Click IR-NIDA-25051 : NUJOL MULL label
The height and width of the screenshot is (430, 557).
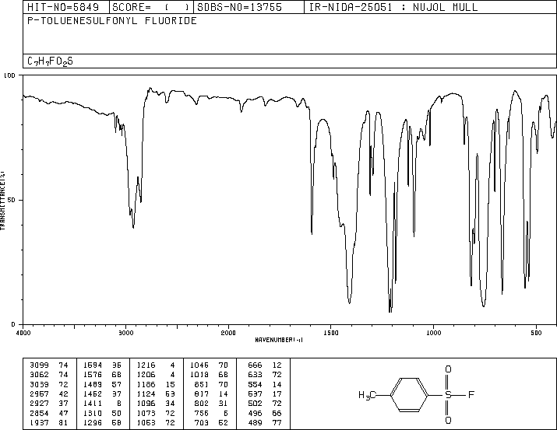point(393,7)
